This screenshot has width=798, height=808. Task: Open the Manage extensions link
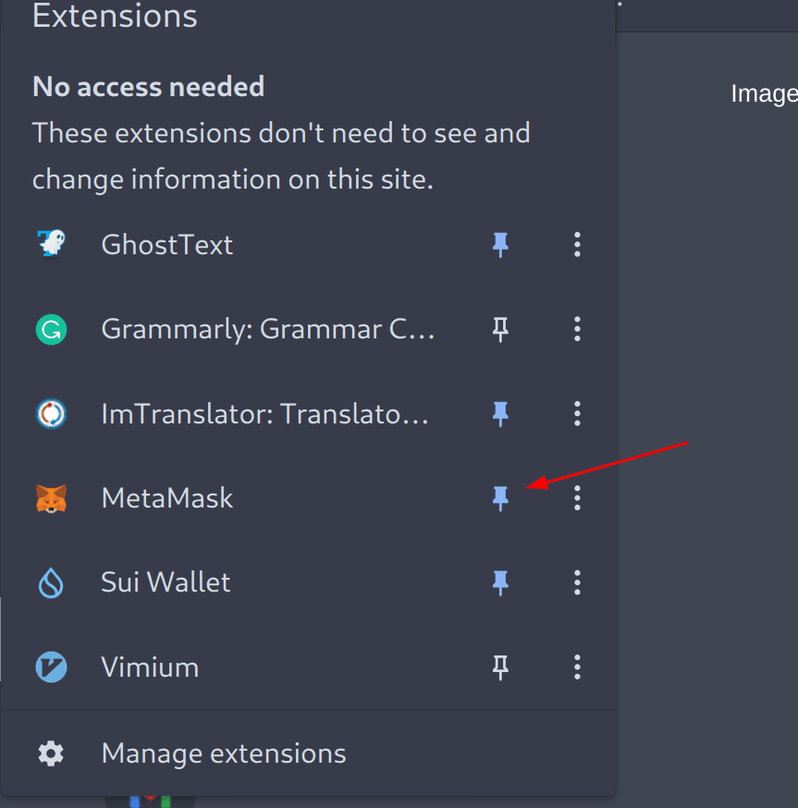224,753
